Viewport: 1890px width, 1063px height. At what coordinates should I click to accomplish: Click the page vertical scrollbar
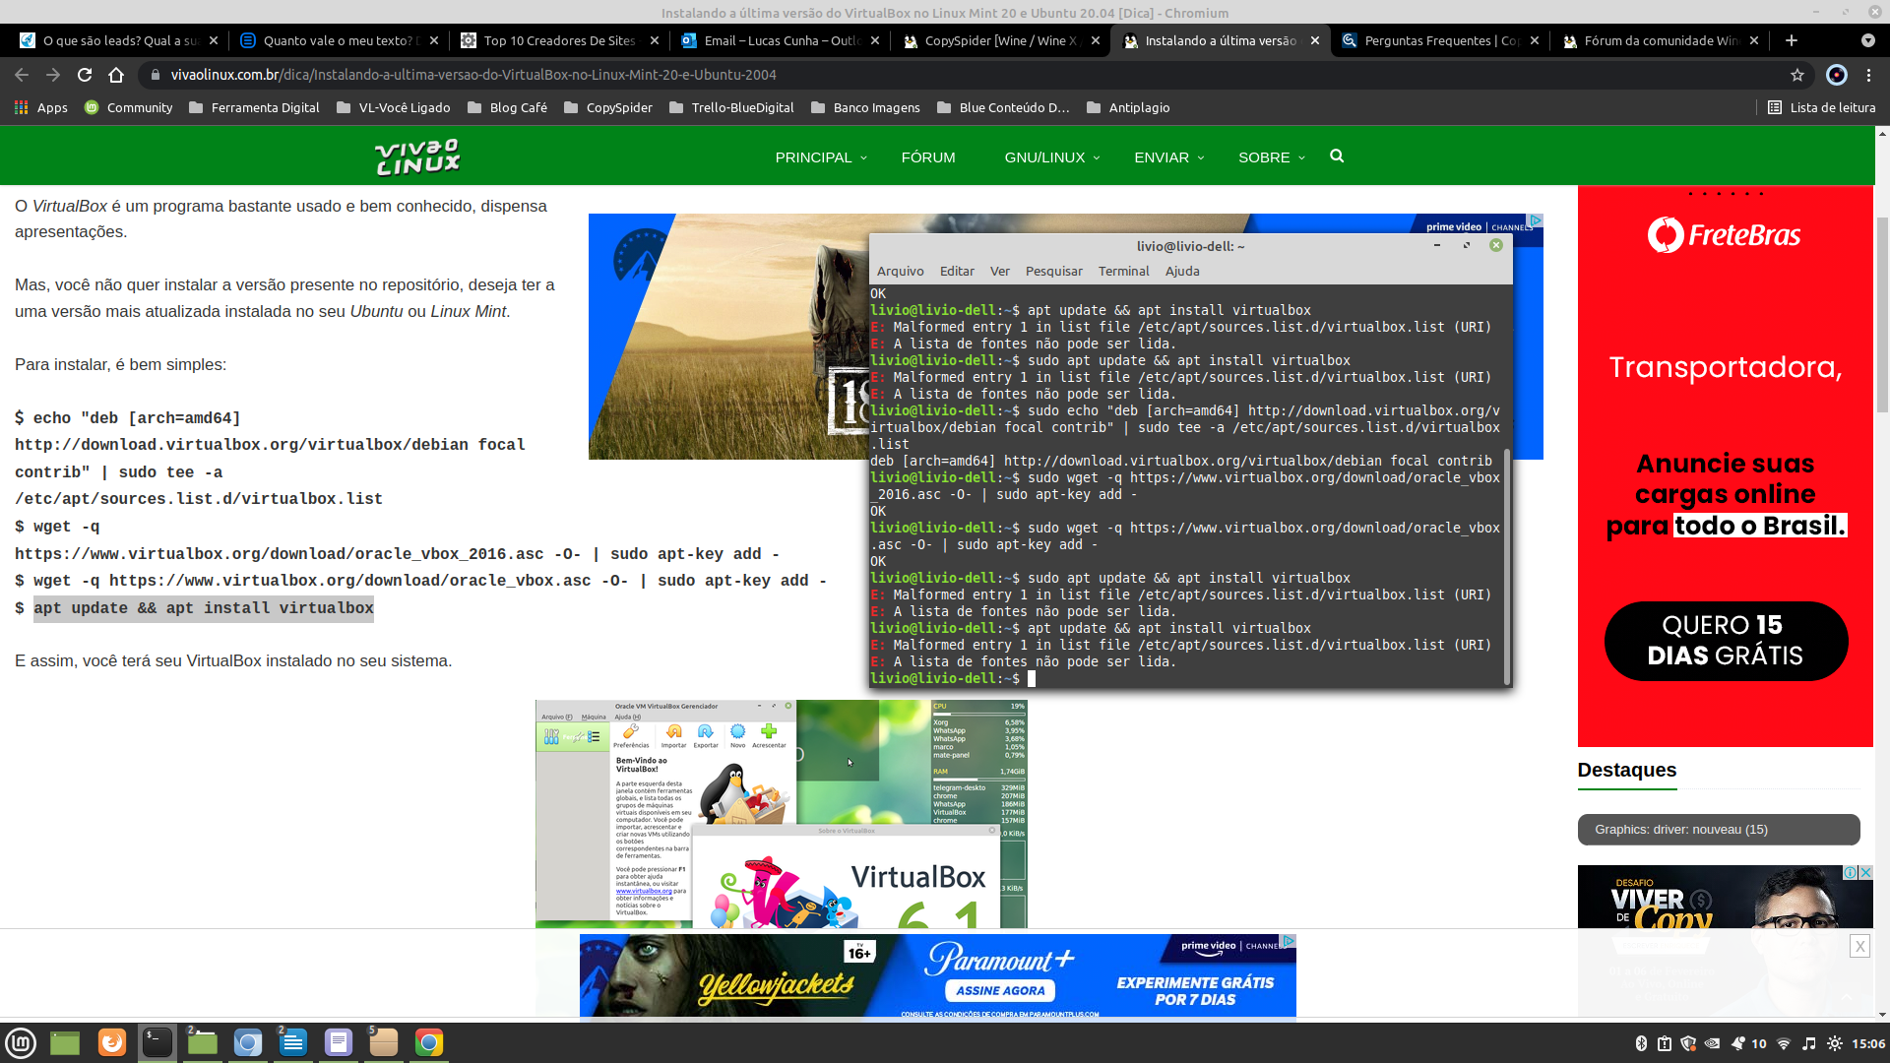[x=1882, y=315]
